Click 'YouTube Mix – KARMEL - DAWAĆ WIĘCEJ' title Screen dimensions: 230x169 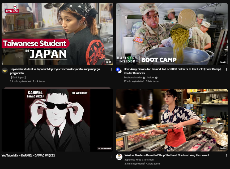28,155
